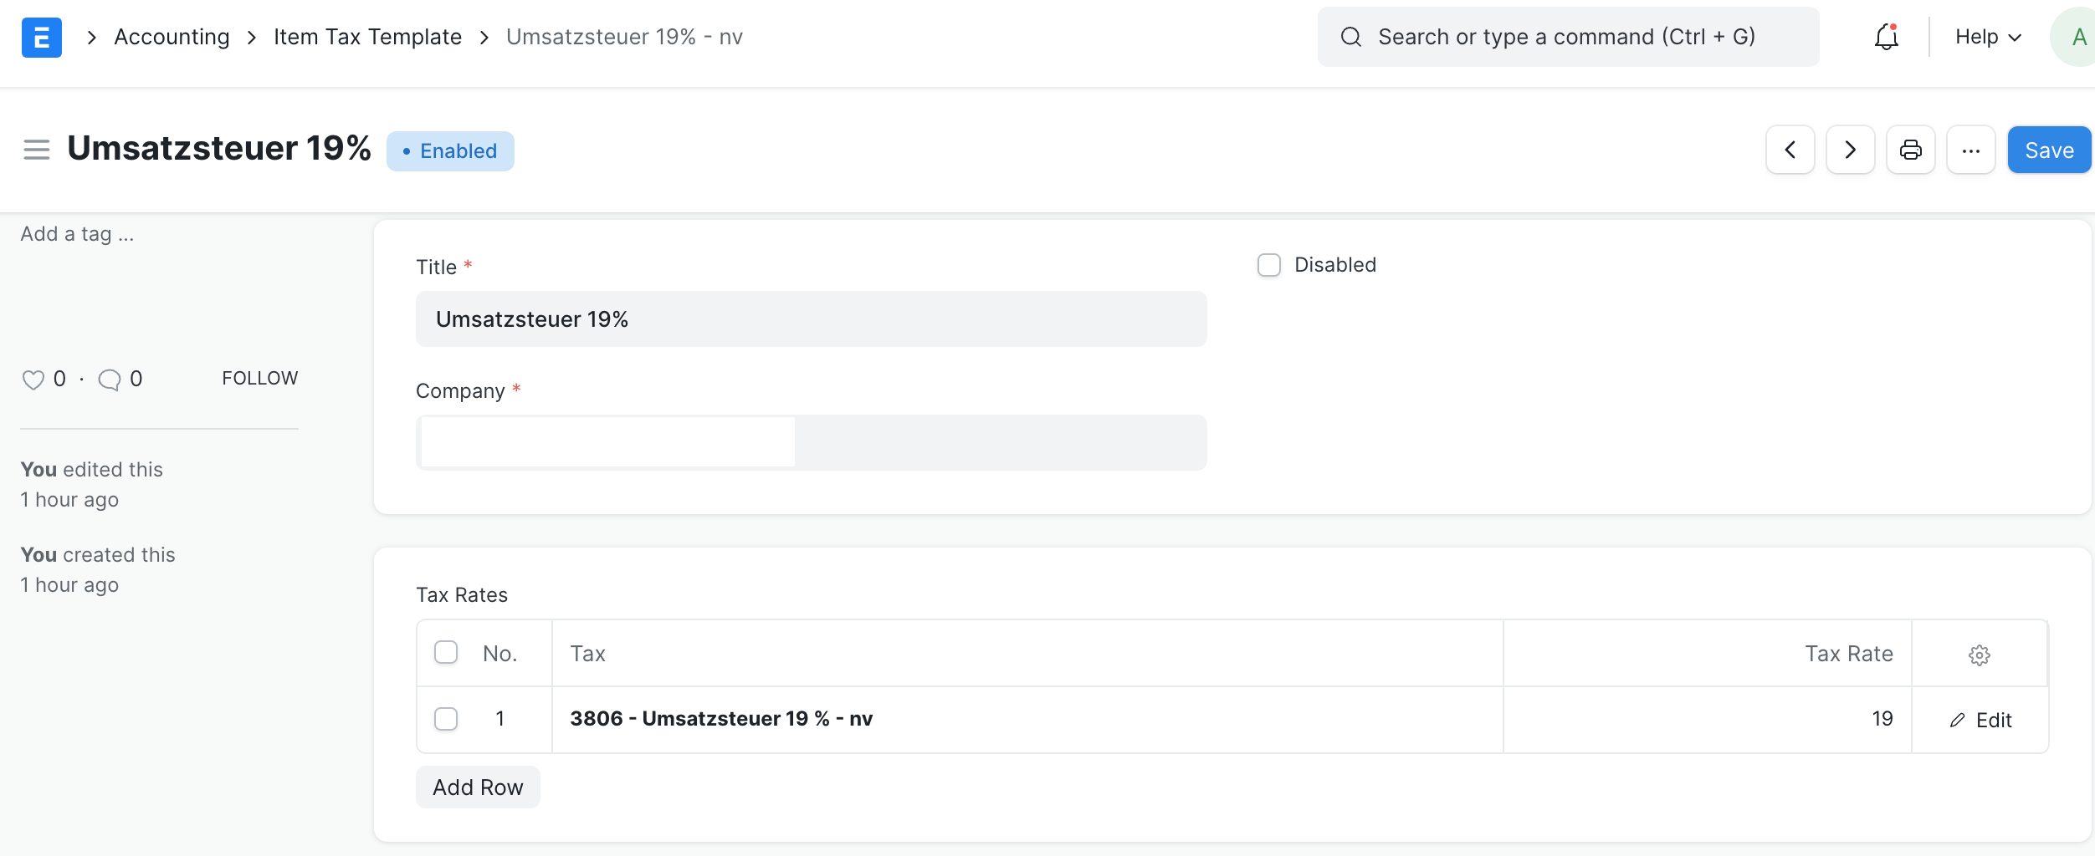This screenshot has width=2095, height=856.
Task: Click Add Row under Tax Rates
Action: tap(477, 787)
